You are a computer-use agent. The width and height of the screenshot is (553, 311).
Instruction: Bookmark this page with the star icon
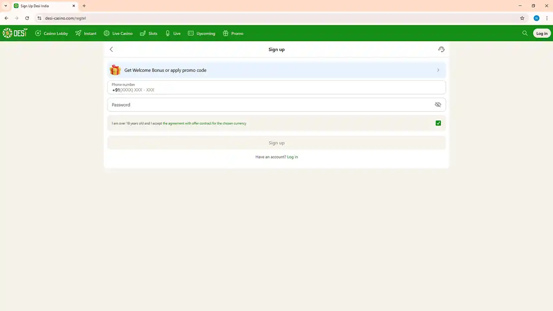click(x=522, y=18)
